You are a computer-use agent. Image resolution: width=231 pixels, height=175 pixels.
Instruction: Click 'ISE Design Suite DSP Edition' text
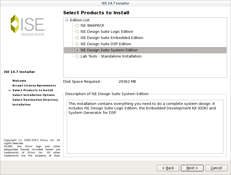pos(106,44)
